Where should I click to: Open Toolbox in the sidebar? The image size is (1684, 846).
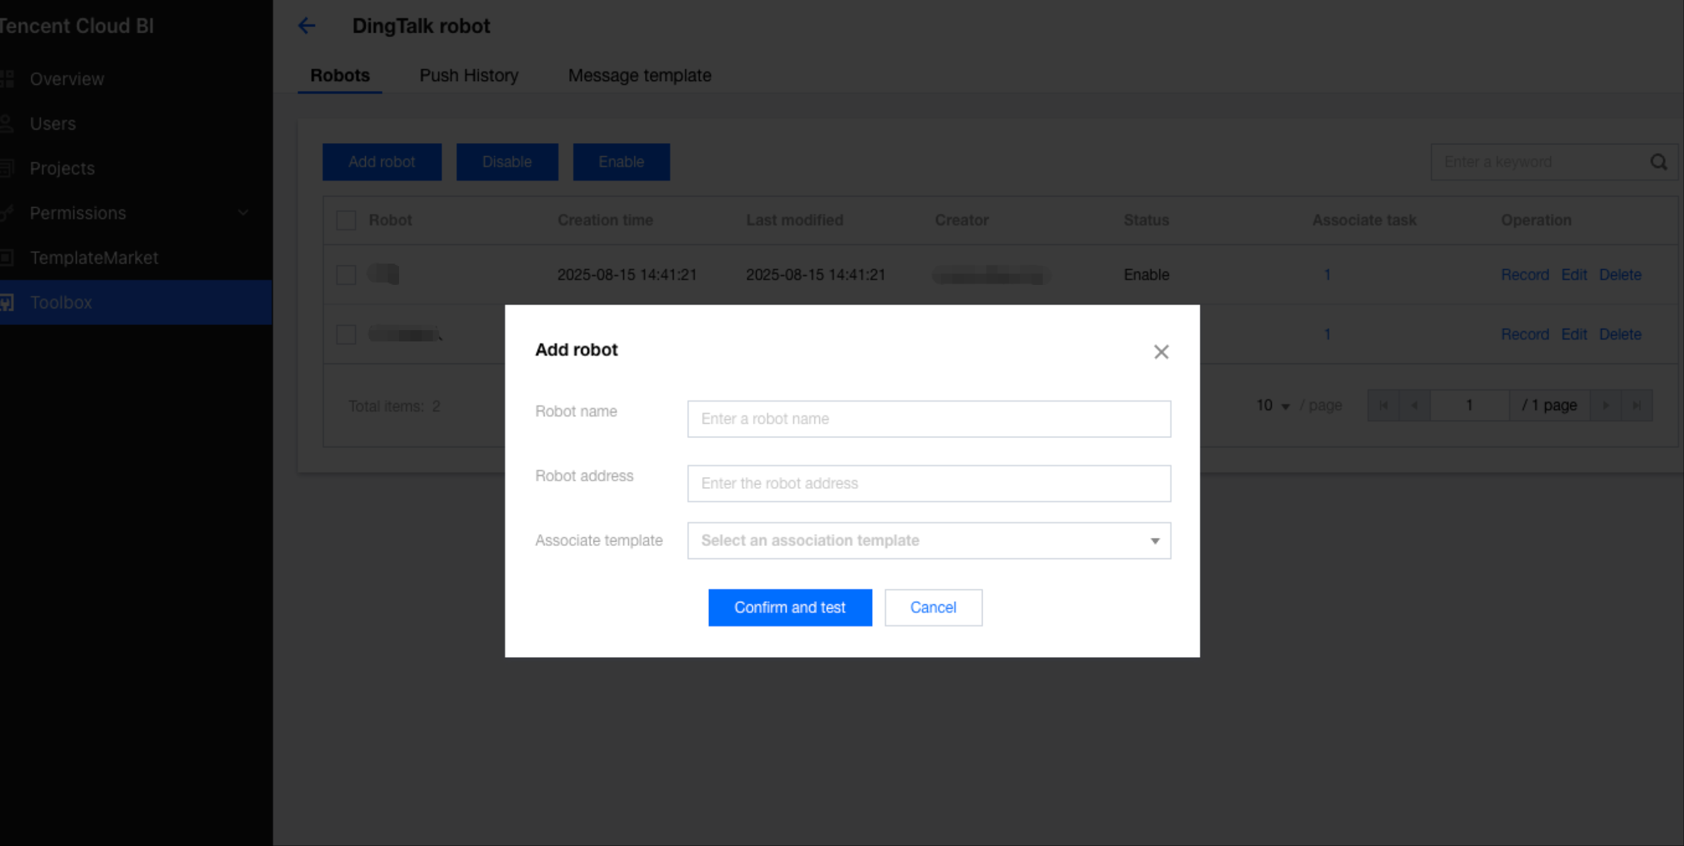(x=61, y=303)
